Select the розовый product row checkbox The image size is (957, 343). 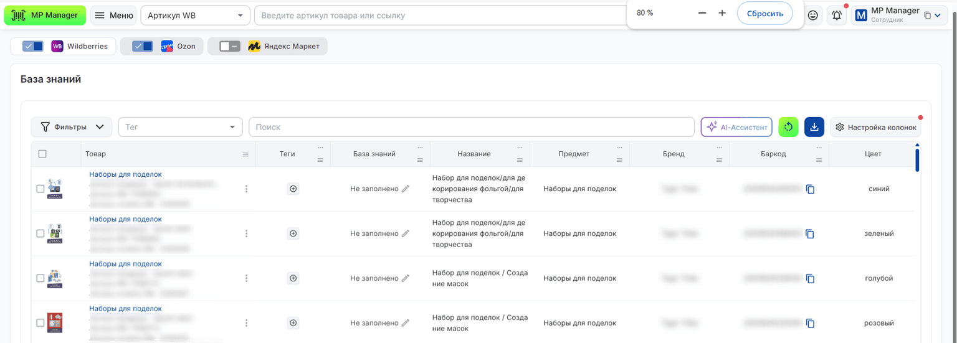coord(40,323)
